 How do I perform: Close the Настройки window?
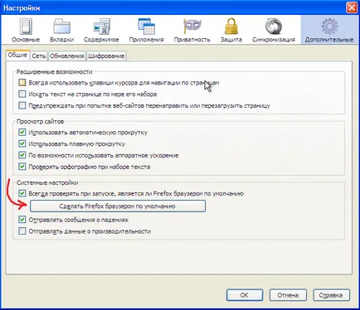pos(352,7)
